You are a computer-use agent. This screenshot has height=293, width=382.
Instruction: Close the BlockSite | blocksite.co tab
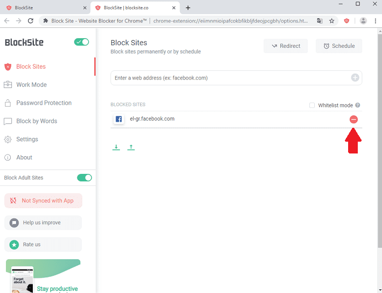[x=174, y=8]
